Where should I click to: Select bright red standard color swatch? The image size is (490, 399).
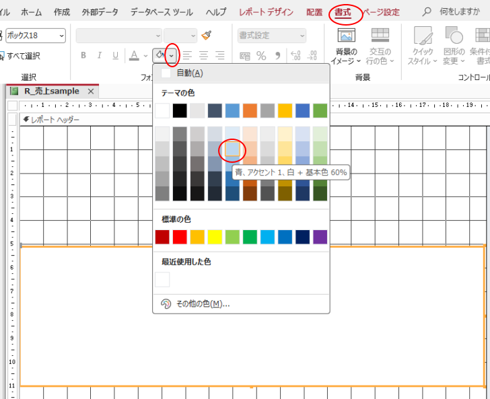click(180, 237)
